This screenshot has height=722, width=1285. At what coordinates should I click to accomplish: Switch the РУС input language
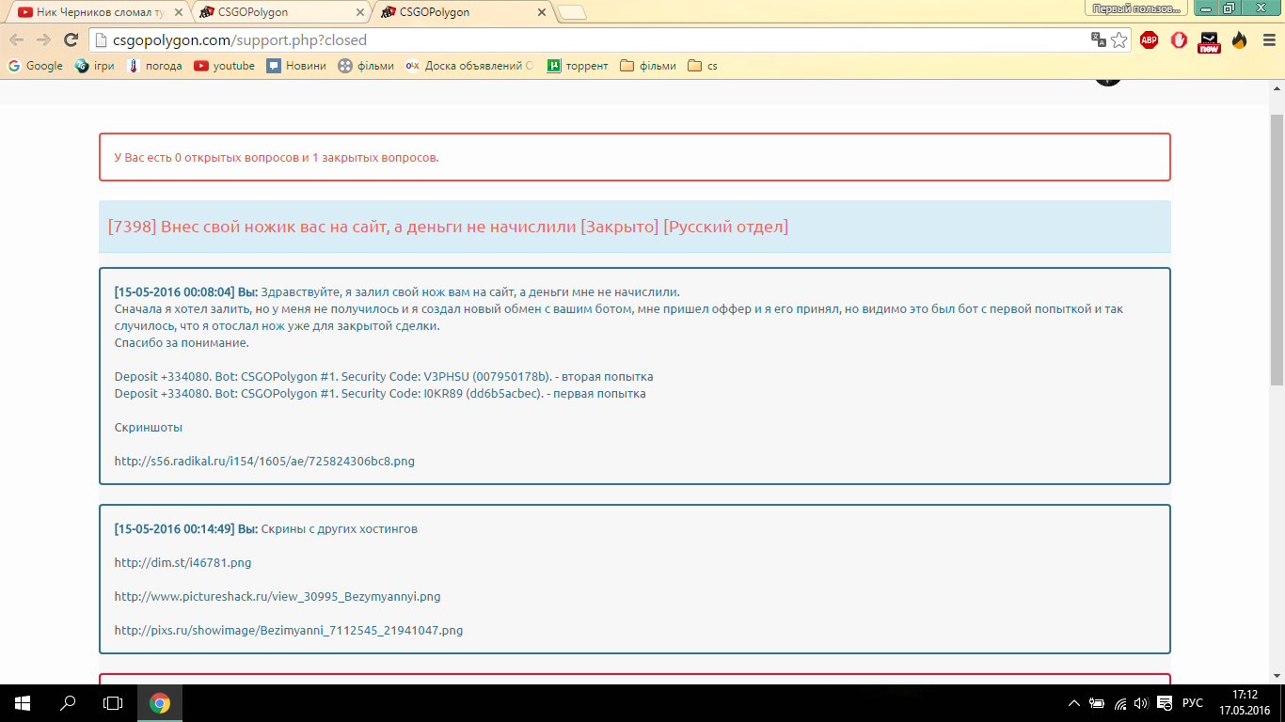1193,703
